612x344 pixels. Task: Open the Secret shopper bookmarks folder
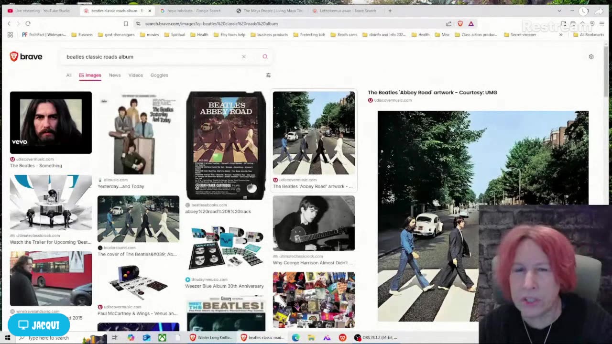coord(520,34)
